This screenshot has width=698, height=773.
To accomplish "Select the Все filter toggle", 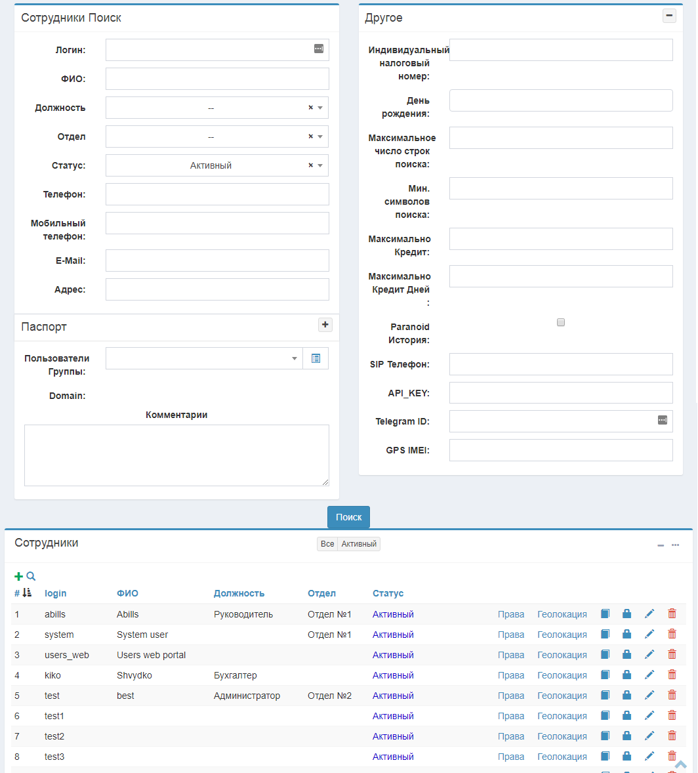I will click(x=327, y=544).
